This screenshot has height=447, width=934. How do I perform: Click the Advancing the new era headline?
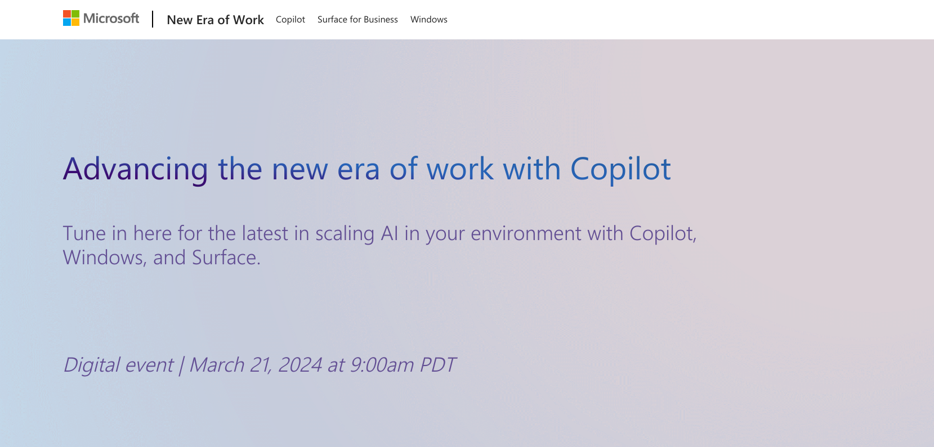pos(367,169)
